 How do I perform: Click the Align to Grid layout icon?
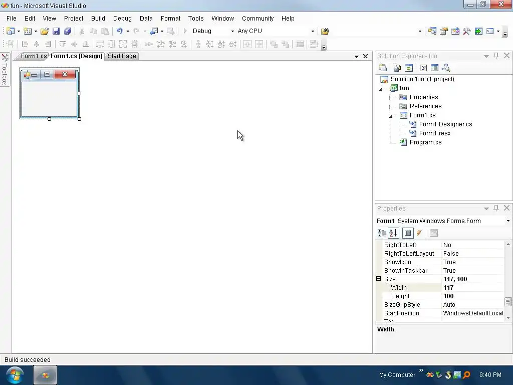click(x=10, y=44)
